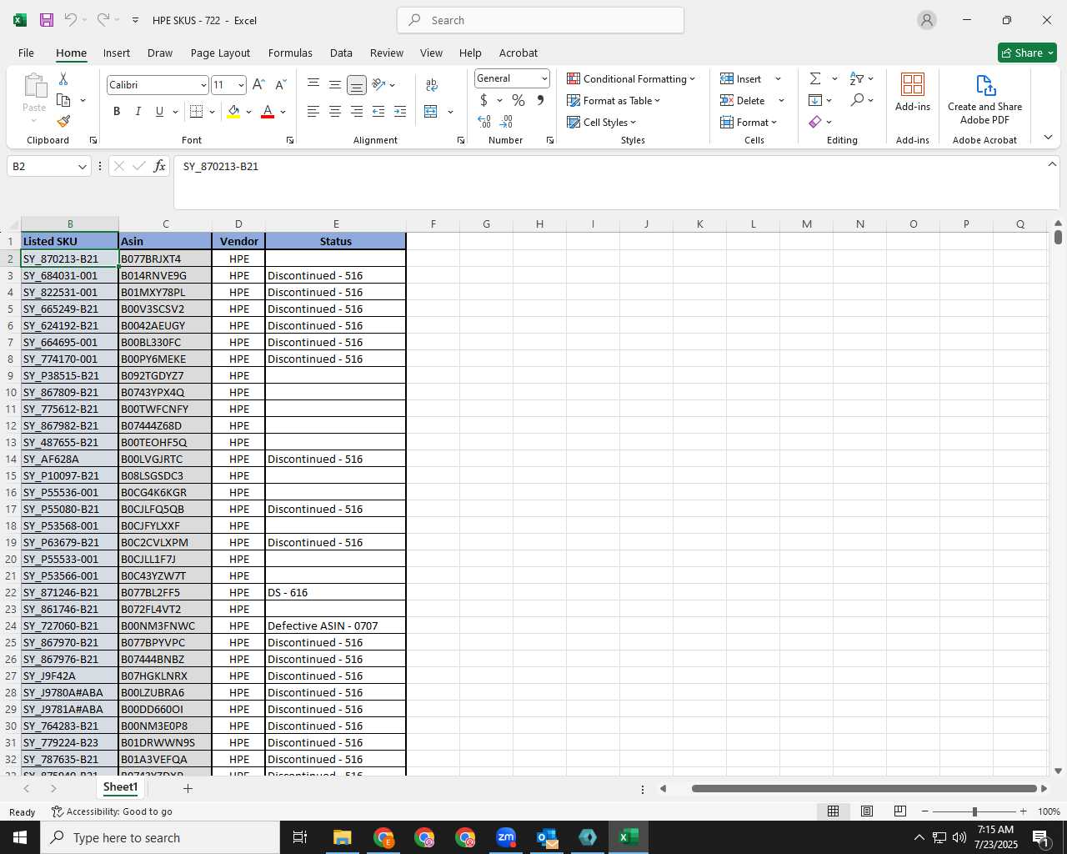
Task: Toggle Align Right for text
Action: [x=357, y=111]
